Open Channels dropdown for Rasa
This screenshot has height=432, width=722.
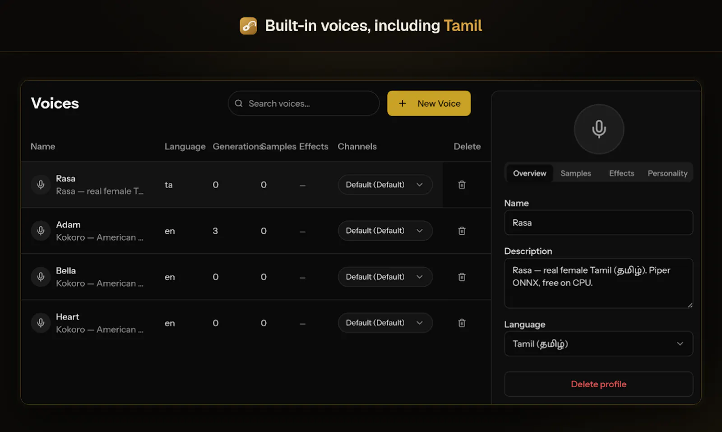tap(385, 185)
